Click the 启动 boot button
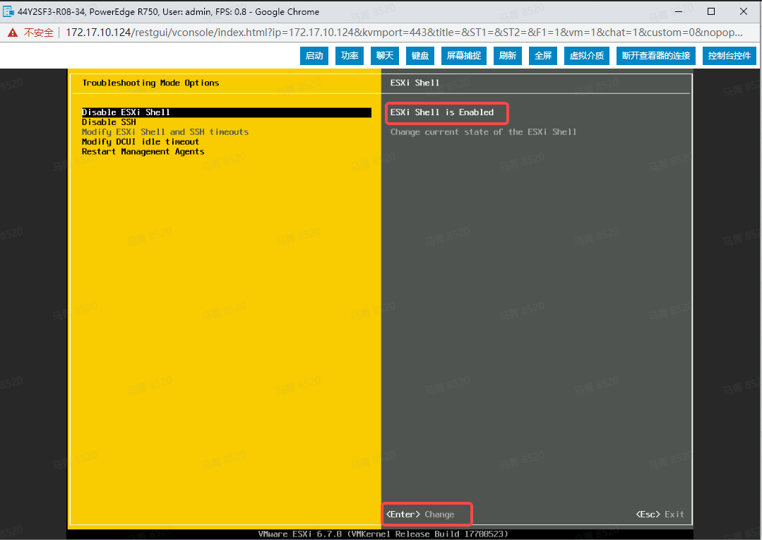The image size is (762, 540). [314, 55]
